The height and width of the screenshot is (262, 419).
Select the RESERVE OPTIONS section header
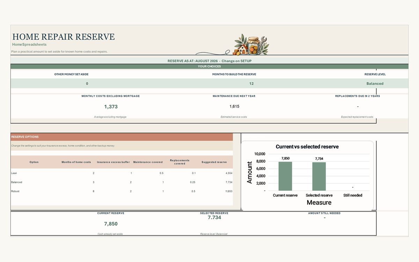[x=122, y=137]
